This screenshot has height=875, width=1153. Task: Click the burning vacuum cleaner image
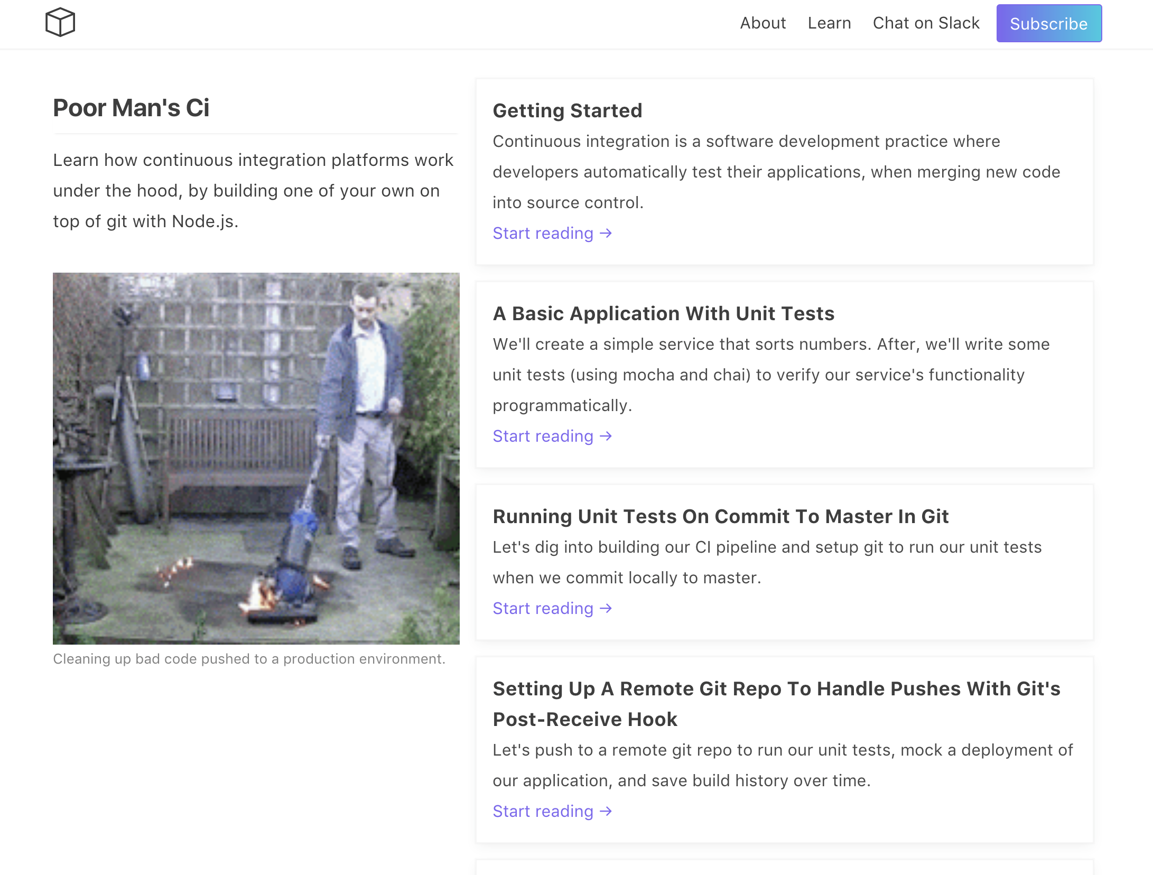pos(256,458)
